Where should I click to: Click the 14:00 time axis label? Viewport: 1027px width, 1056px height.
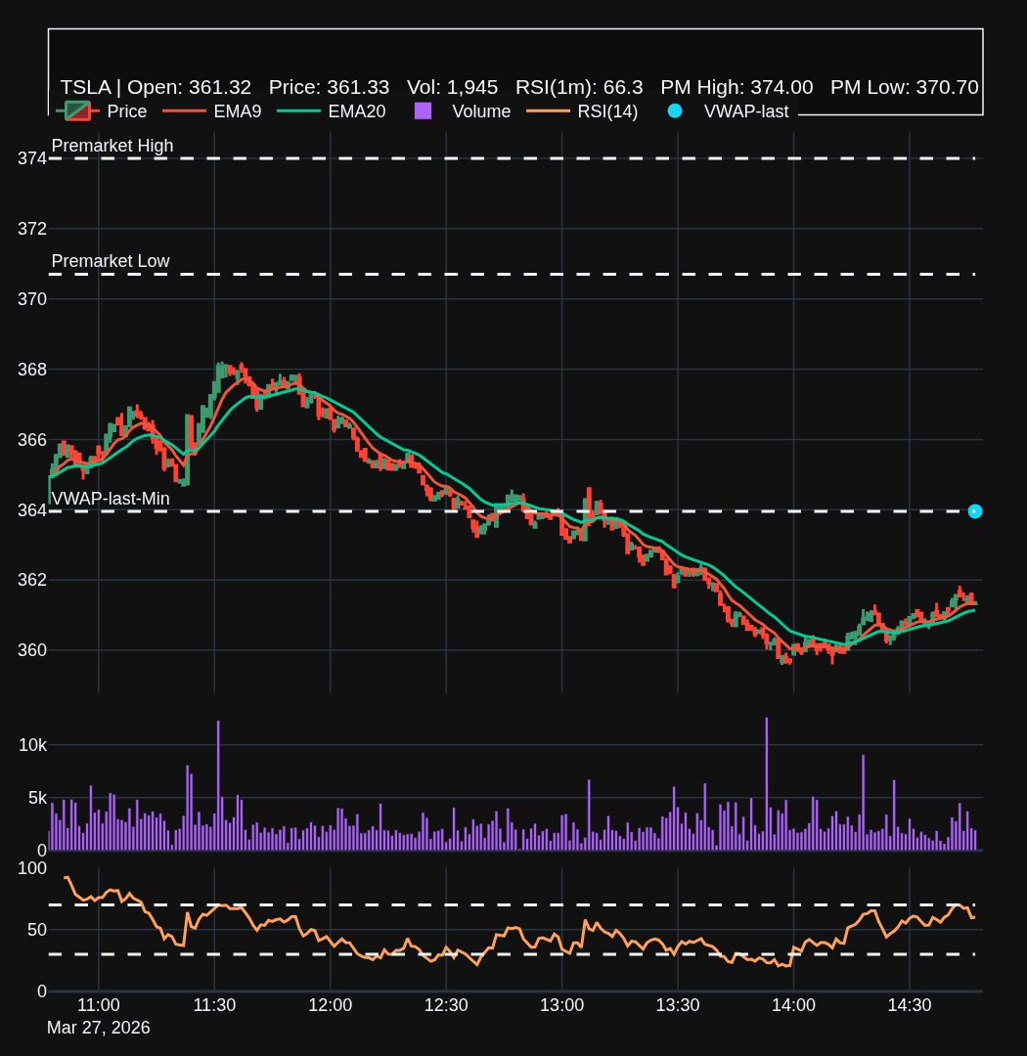pyautogui.click(x=793, y=1005)
